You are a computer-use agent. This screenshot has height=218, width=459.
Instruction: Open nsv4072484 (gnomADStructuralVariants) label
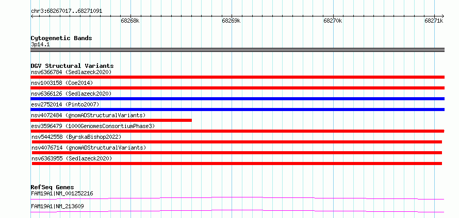pos(88,115)
